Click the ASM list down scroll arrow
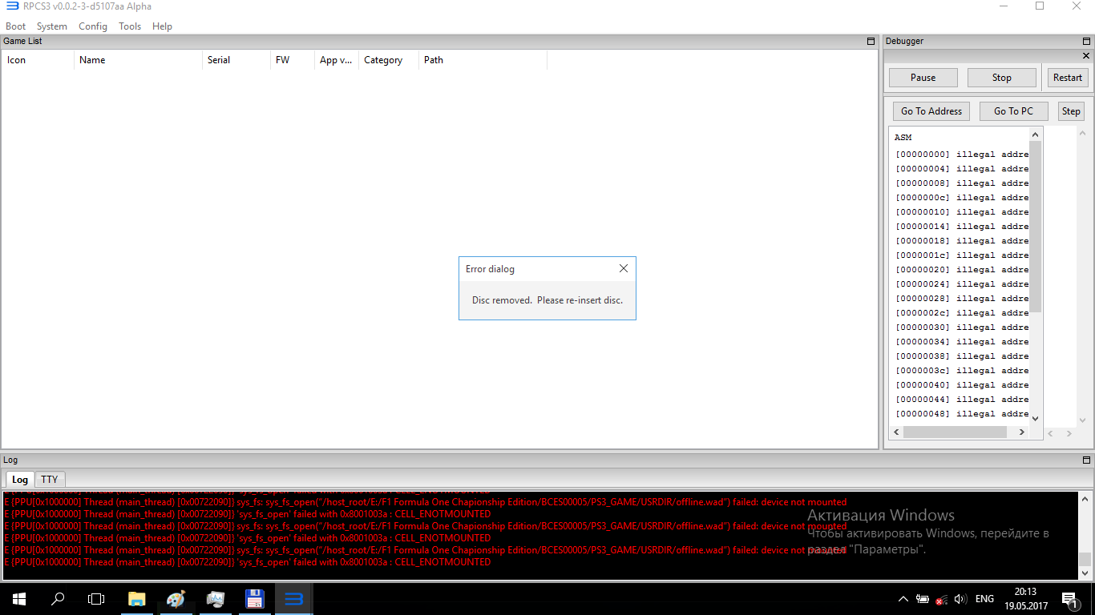 coord(1035,418)
